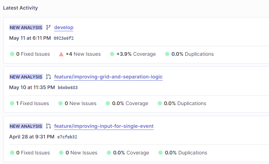Click 0 New Issues on the May 10 card
269x164 pixels.
81,103
